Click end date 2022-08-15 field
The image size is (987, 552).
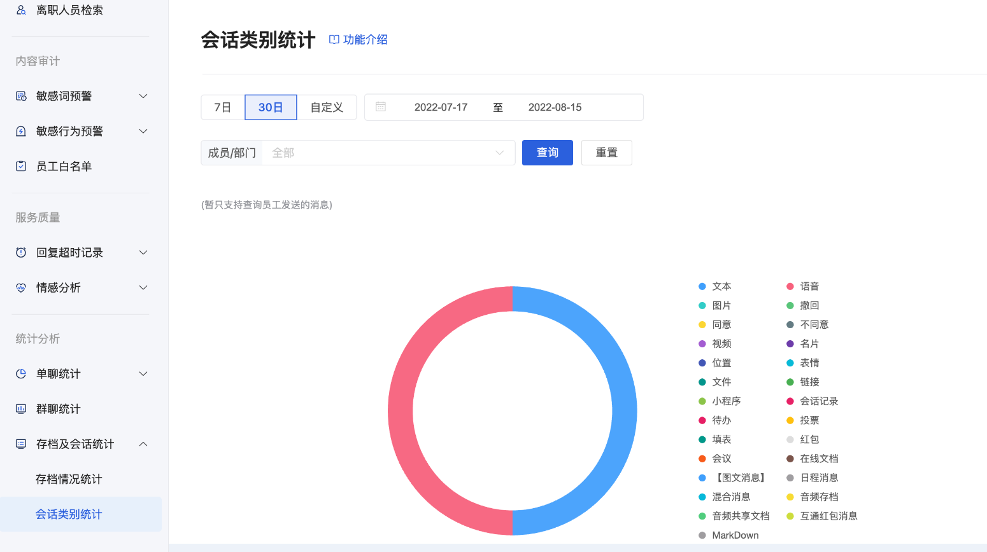pyautogui.click(x=555, y=107)
